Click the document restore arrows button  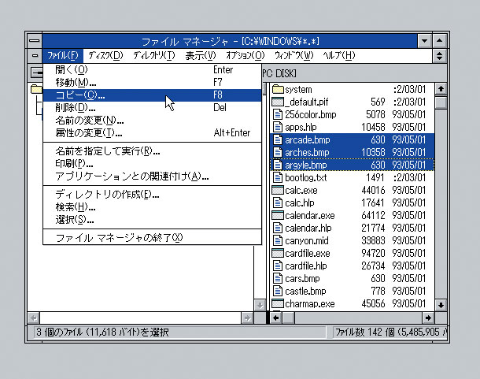coord(439,56)
